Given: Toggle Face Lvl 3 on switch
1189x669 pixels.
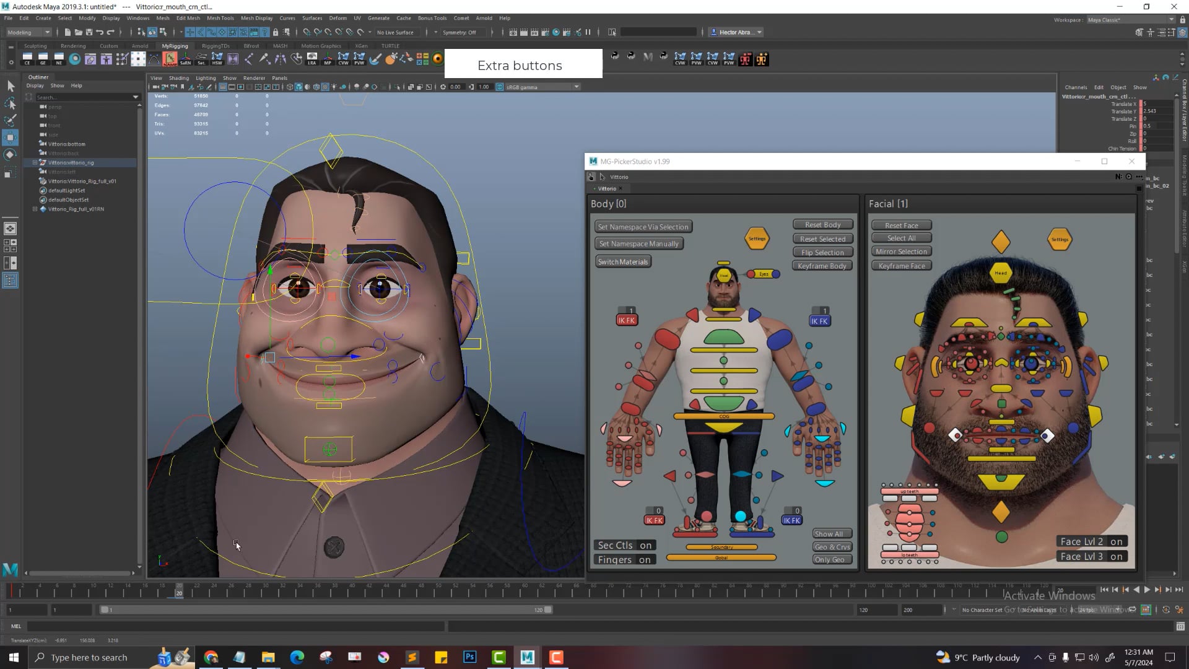Looking at the screenshot, I should 1091,556.
